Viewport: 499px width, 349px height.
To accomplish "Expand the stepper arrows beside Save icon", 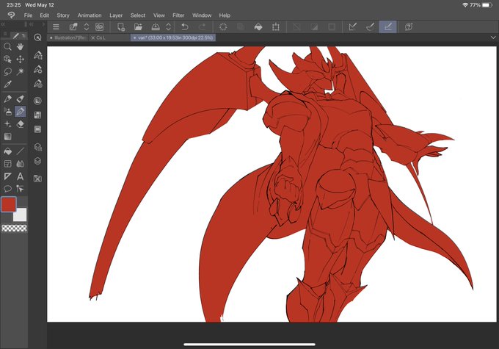I will (x=169, y=26).
